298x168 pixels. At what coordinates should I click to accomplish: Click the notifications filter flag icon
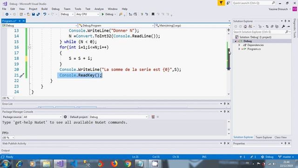click(221, 3)
